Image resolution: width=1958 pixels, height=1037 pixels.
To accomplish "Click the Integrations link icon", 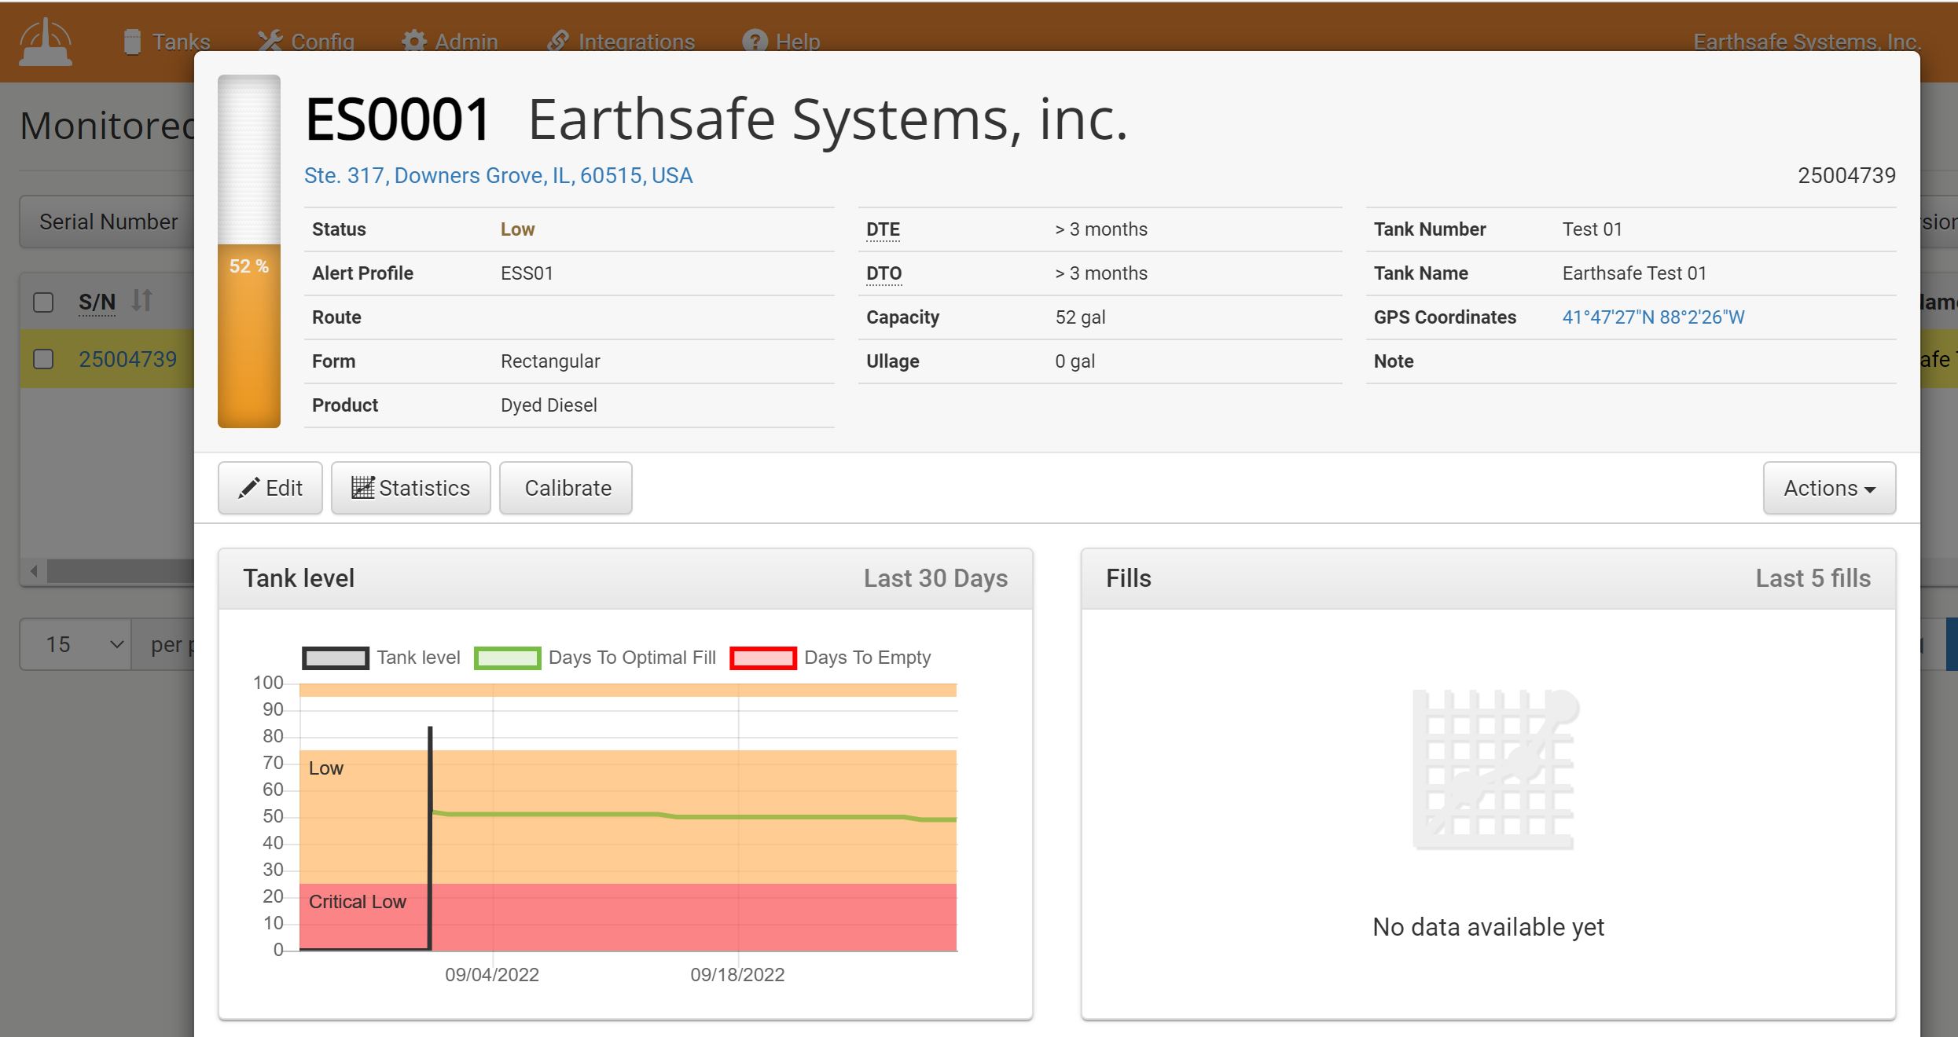I will point(558,41).
